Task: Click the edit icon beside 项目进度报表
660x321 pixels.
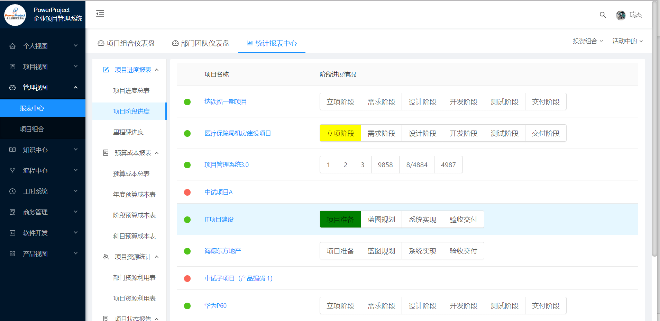Action: point(106,70)
